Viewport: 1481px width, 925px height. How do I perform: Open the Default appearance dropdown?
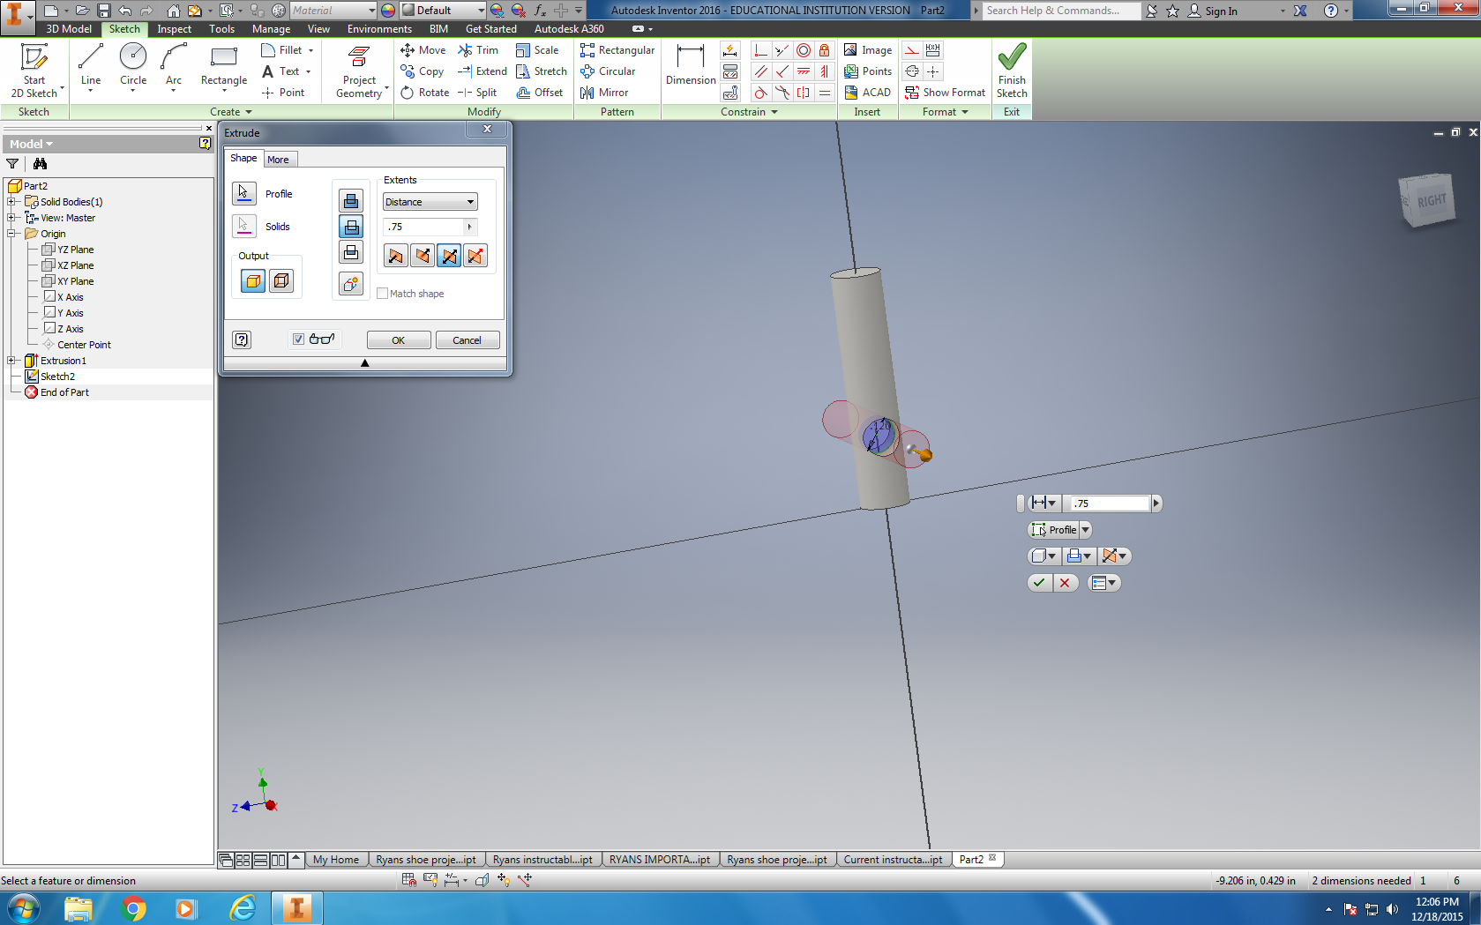[444, 11]
